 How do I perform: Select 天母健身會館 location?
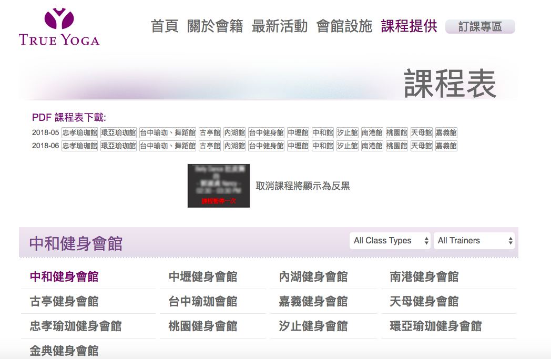(424, 301)
